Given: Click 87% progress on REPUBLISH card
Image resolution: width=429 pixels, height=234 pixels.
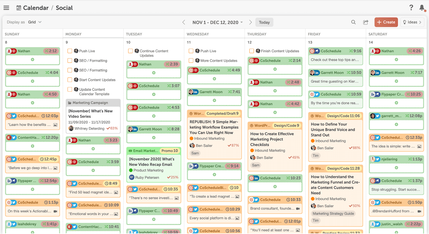Looking at the screenshot, I should click(x=233, y=145).
